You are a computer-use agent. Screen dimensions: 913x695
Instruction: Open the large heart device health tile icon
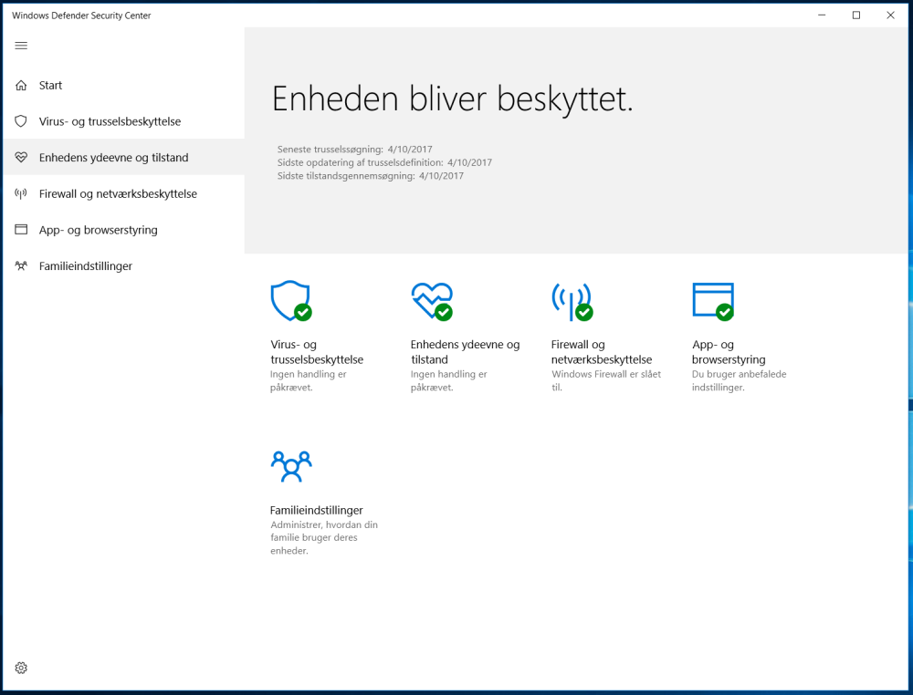tap(432, 301)
